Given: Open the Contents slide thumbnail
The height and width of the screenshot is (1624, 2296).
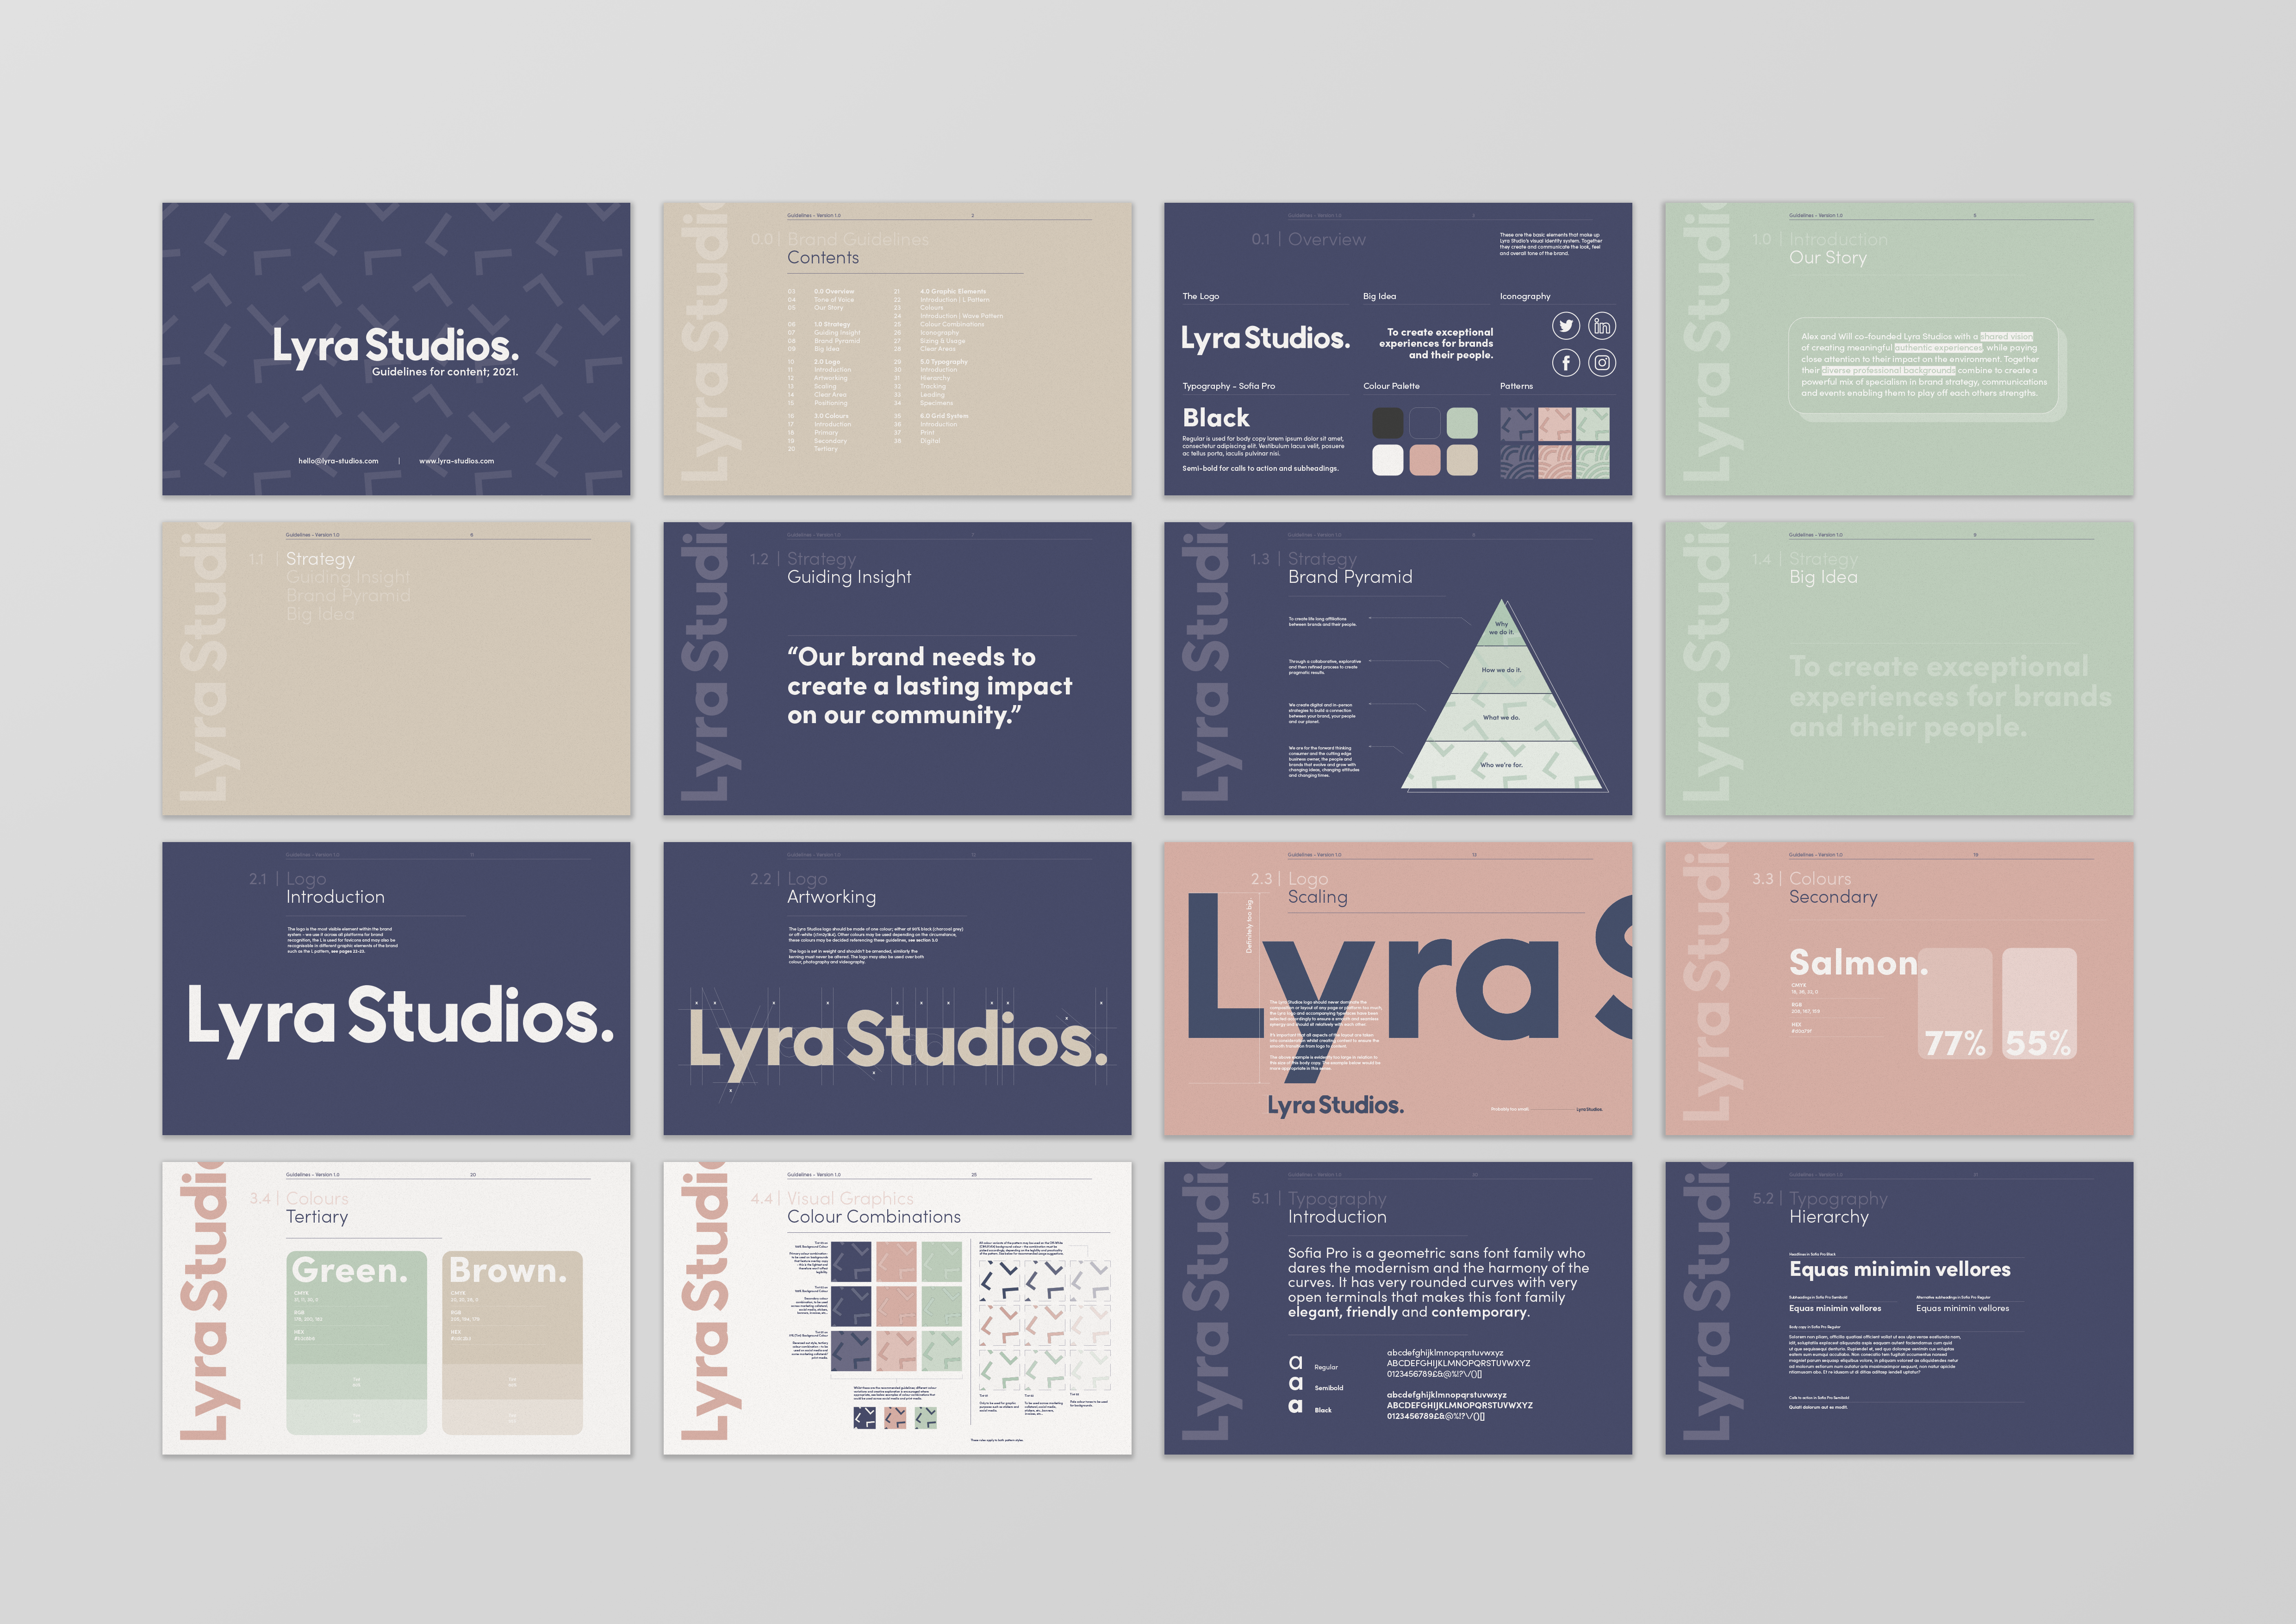Looking at the screenshot, I should click(897, 349).
